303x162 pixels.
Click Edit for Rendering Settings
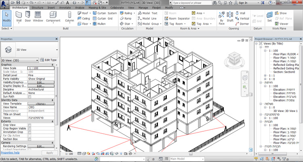click(41, 146)
